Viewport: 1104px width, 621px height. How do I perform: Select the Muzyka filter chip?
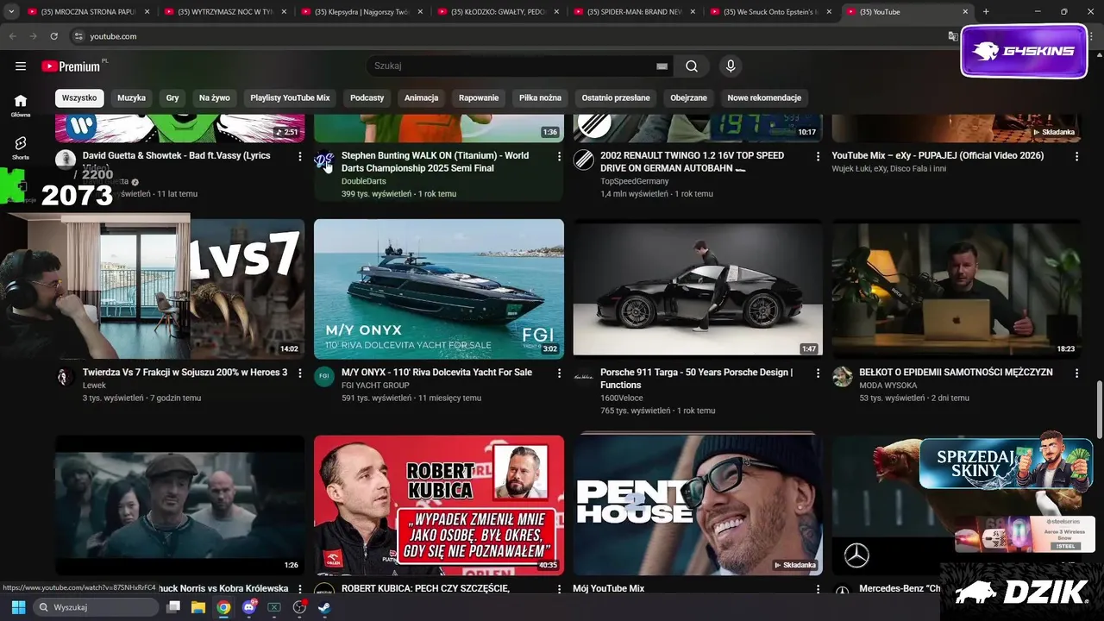[131, 97]
